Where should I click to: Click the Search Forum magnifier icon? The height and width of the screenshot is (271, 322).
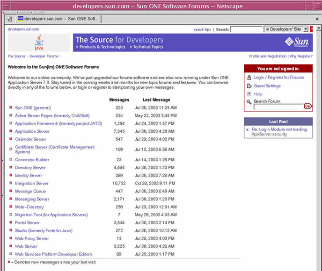(249, 102)
